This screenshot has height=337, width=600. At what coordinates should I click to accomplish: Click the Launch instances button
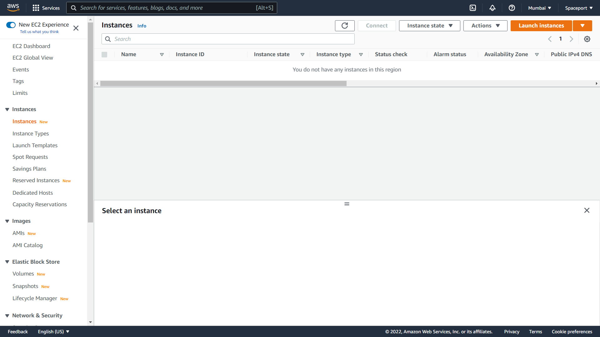pos(541,26)
